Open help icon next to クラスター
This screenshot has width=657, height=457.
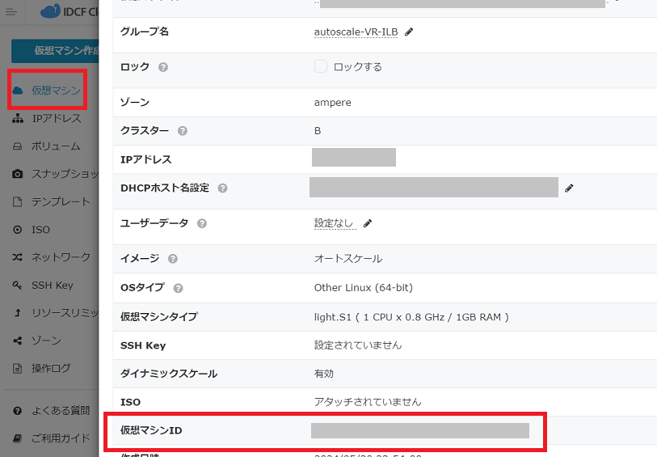pyautogui.click(x=183, y=131)
